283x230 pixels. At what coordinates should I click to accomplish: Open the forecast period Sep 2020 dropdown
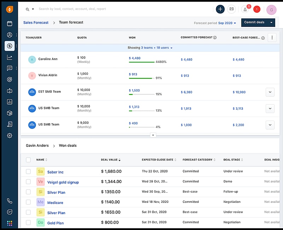tap(227, 23)
